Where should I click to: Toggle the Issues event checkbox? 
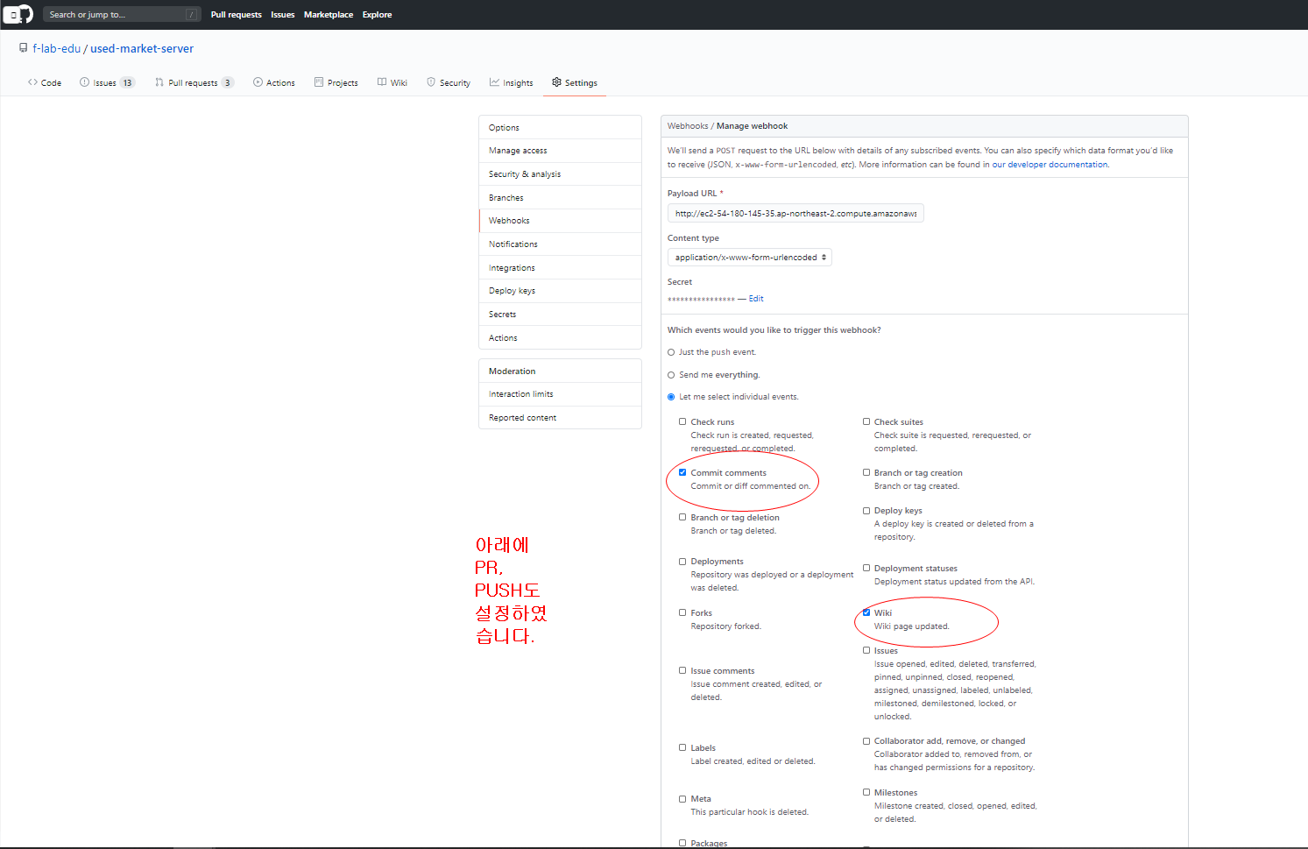[866, 650]
